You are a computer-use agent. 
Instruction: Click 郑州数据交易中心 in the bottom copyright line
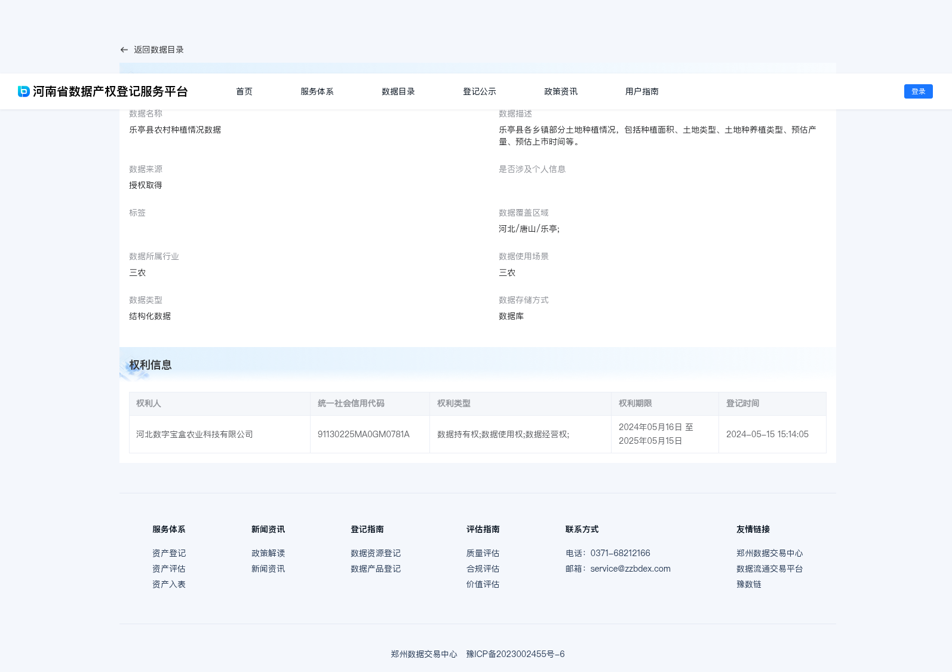[424, 654]
